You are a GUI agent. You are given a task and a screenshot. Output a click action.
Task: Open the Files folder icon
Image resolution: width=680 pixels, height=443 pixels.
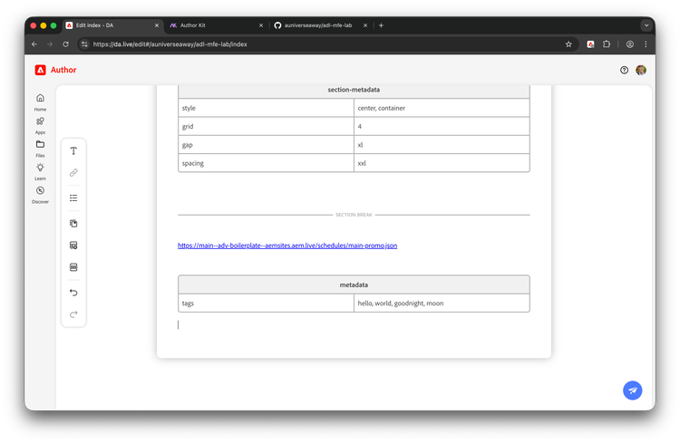click(x=40, y=145)
